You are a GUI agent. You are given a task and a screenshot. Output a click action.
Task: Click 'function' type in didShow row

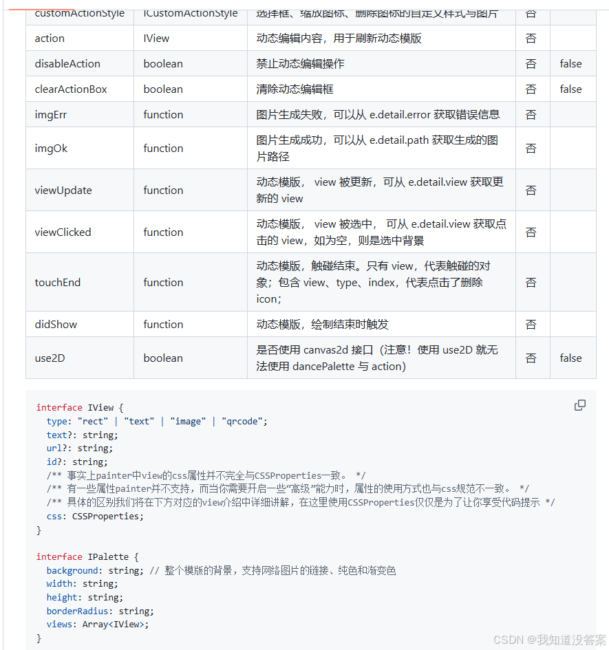coord(163,324)
